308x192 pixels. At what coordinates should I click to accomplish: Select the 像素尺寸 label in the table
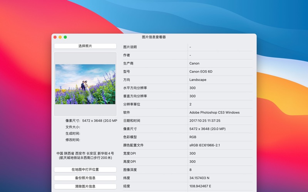pyautogui.click(x=130, y=129)
